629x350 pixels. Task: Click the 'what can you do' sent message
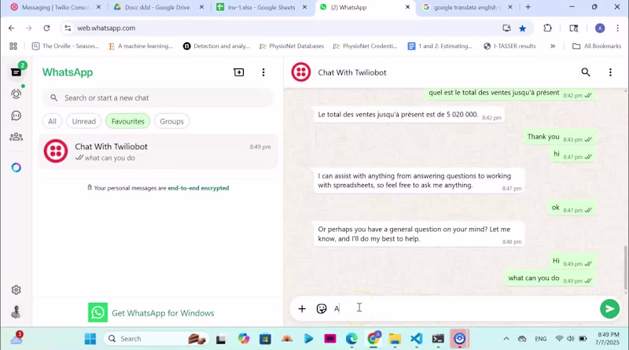coord(550,278)
